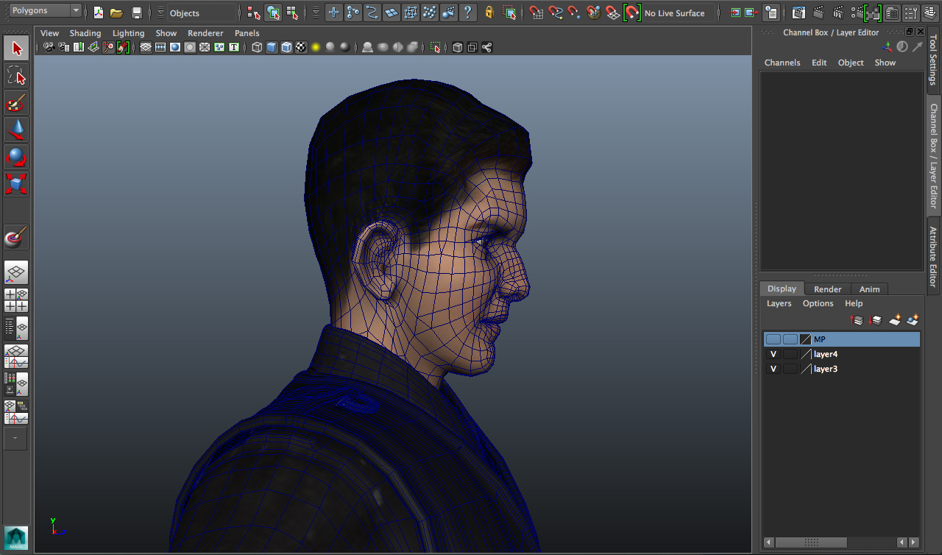Viewport: 942px width, 555px height.
Task: Open the Render View window
Action: [x=799, y=13]
